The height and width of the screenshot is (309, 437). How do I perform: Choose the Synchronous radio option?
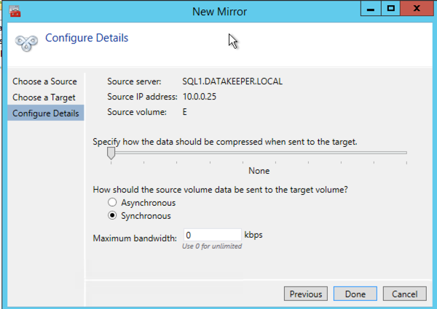click(112, 216)
